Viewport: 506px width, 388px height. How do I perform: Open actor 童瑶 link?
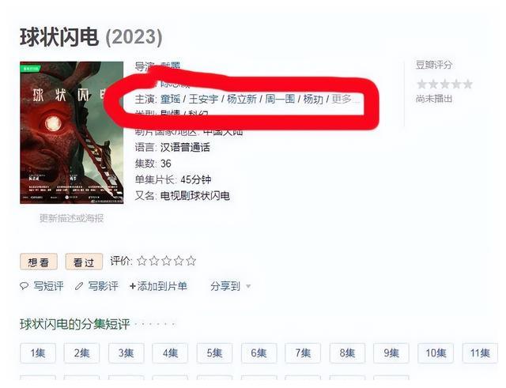[x=171, y=99]
